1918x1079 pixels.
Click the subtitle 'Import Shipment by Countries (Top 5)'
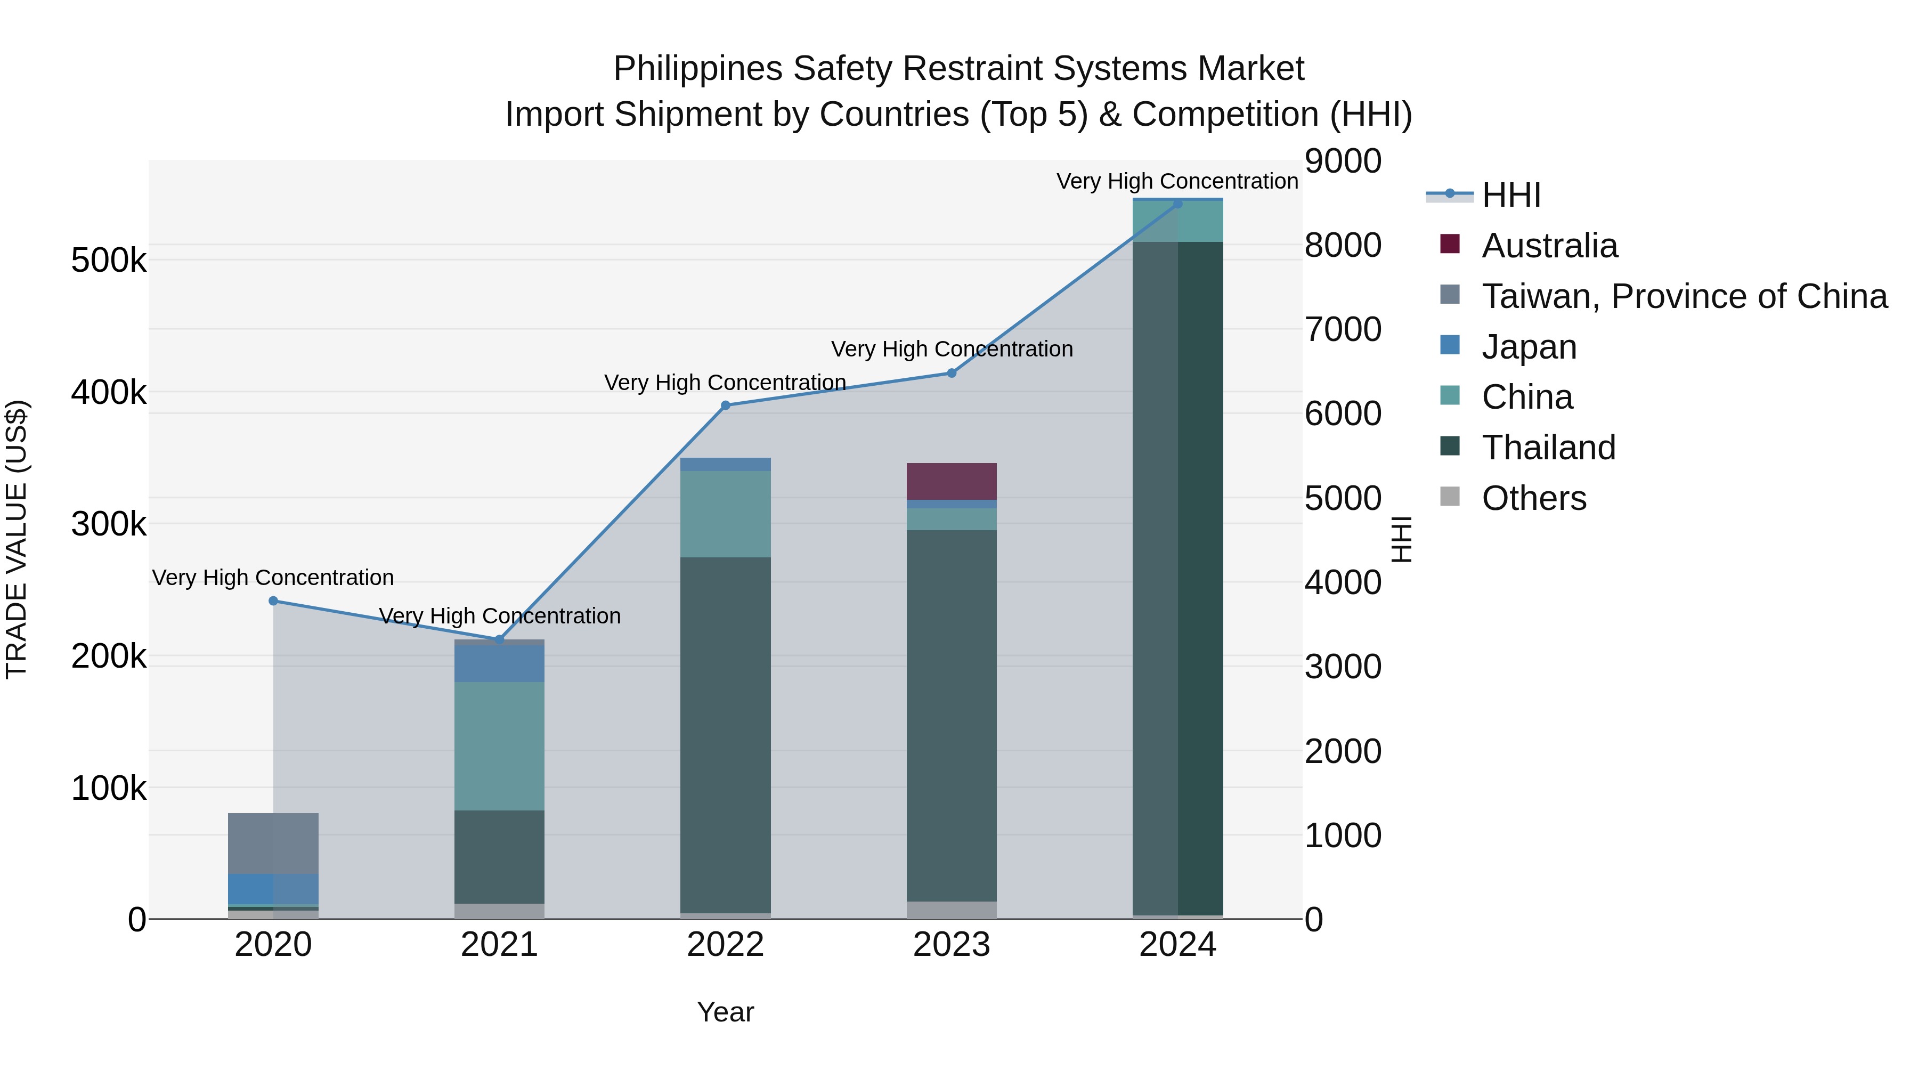coord(796,115)
